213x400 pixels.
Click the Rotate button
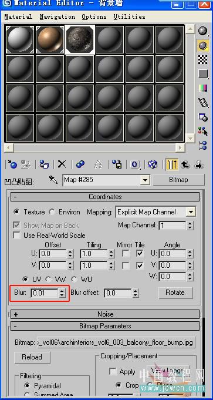tap(175, 293)
